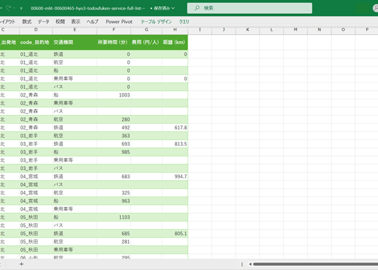Image resolution: width=378 pixels, height=270 pixels.
Task: Select column F header
Action: [114, 29]
